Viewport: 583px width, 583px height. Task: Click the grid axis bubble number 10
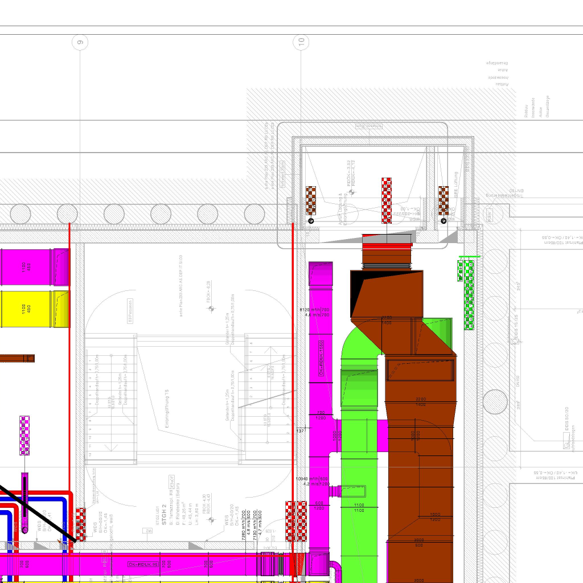301,42
